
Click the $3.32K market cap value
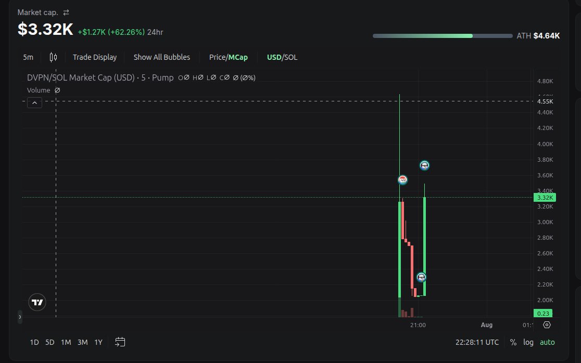pyautogui.click(x=45, y=29)
